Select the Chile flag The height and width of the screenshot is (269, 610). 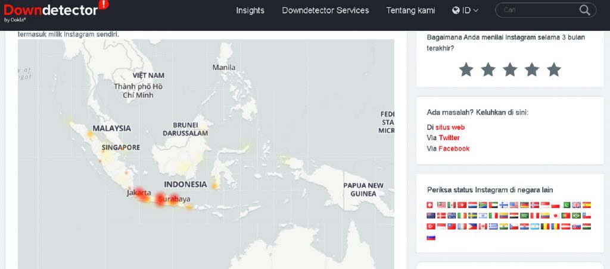[x=587, y=216]
